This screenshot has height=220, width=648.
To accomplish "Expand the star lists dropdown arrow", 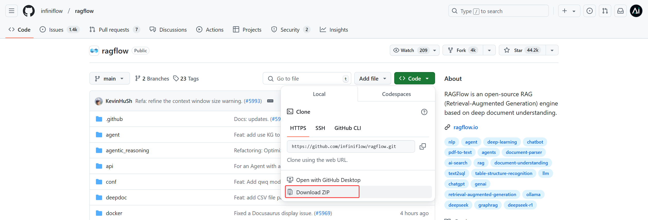I will pos(552,50).
